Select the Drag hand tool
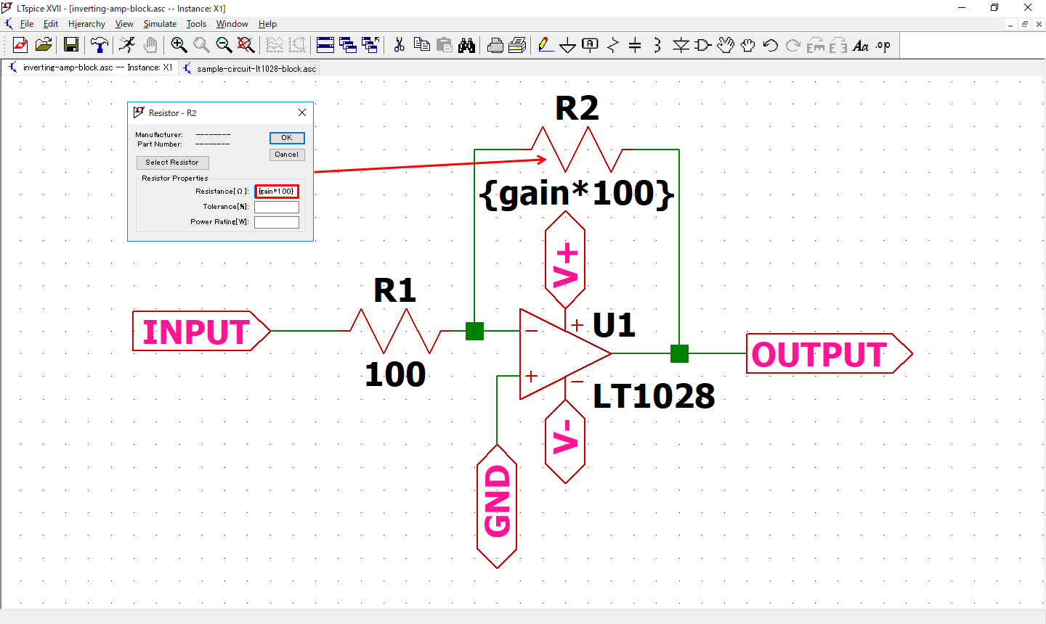Viewport: 1046px width, 624px height. (x=747, y=45)
